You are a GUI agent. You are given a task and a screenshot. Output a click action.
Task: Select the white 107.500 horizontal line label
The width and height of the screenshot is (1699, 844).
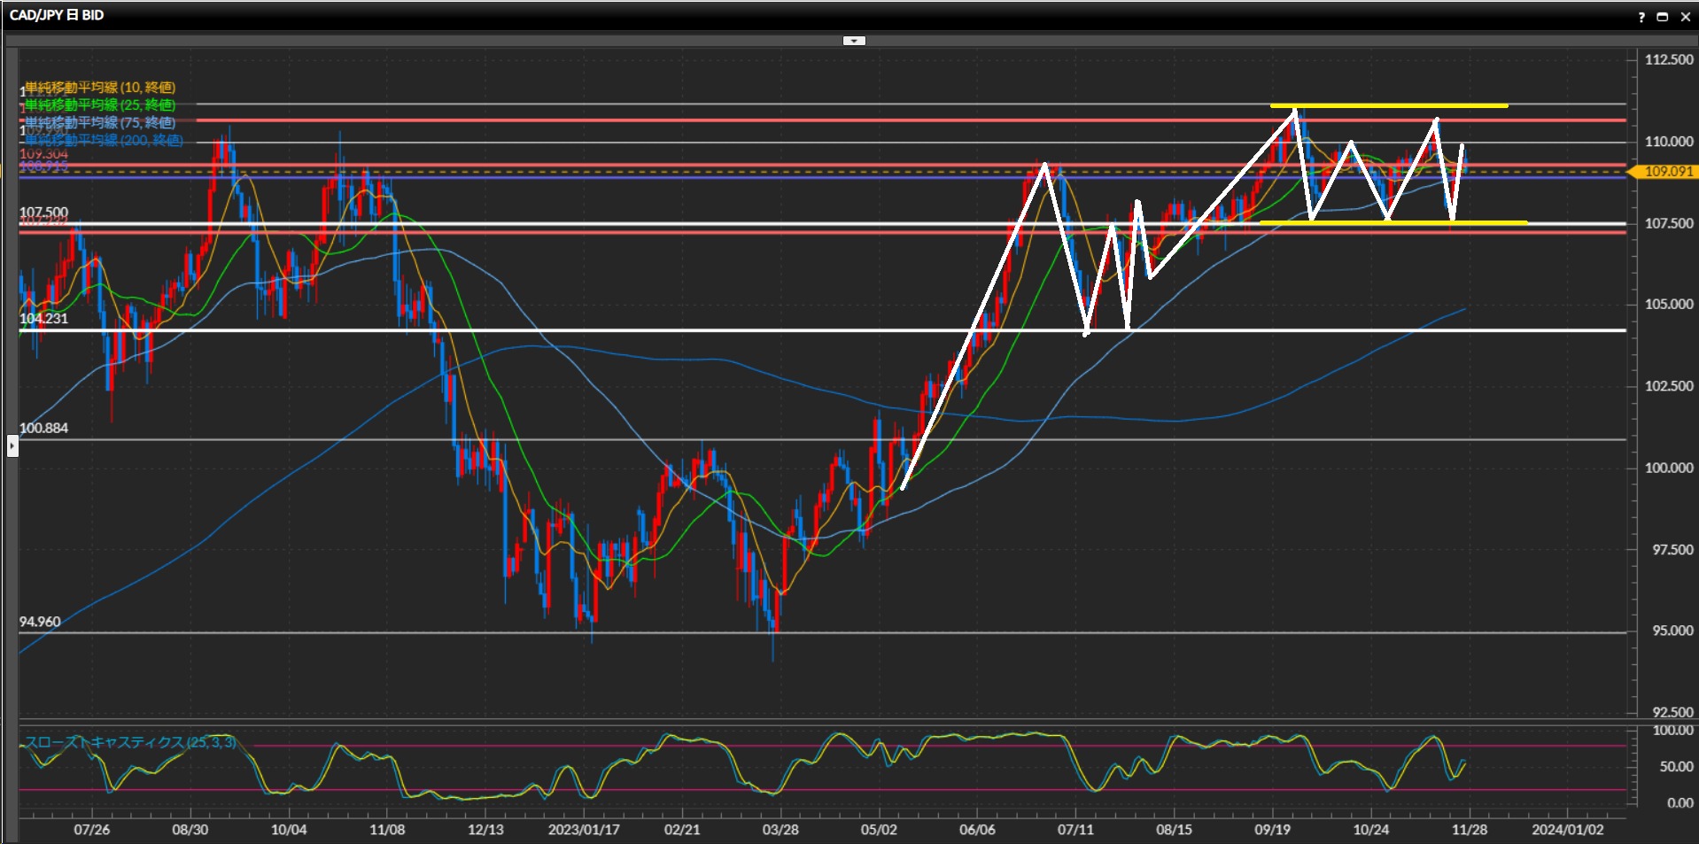pyautogui.click(x=43, y=213)
